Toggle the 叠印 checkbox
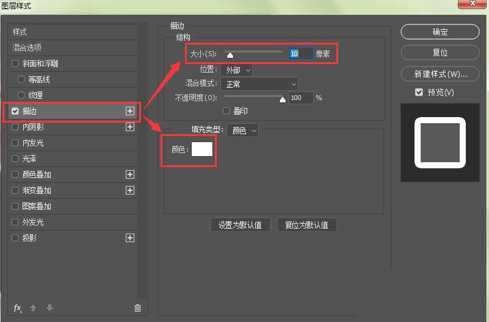 [x=226, y=111]
